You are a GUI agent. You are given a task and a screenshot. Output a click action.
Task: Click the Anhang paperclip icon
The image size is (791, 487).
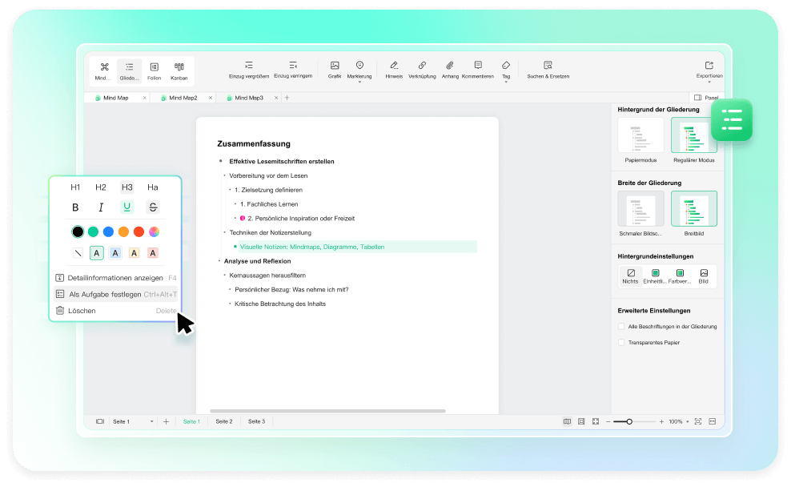coord(450,66)
